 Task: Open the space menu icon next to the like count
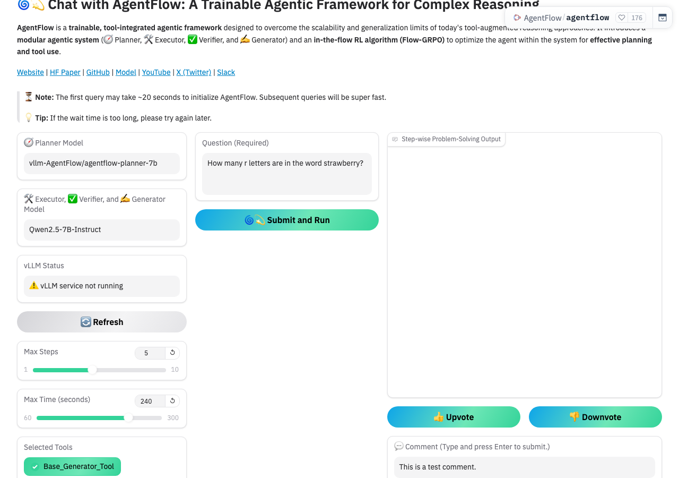pos(662,18)
